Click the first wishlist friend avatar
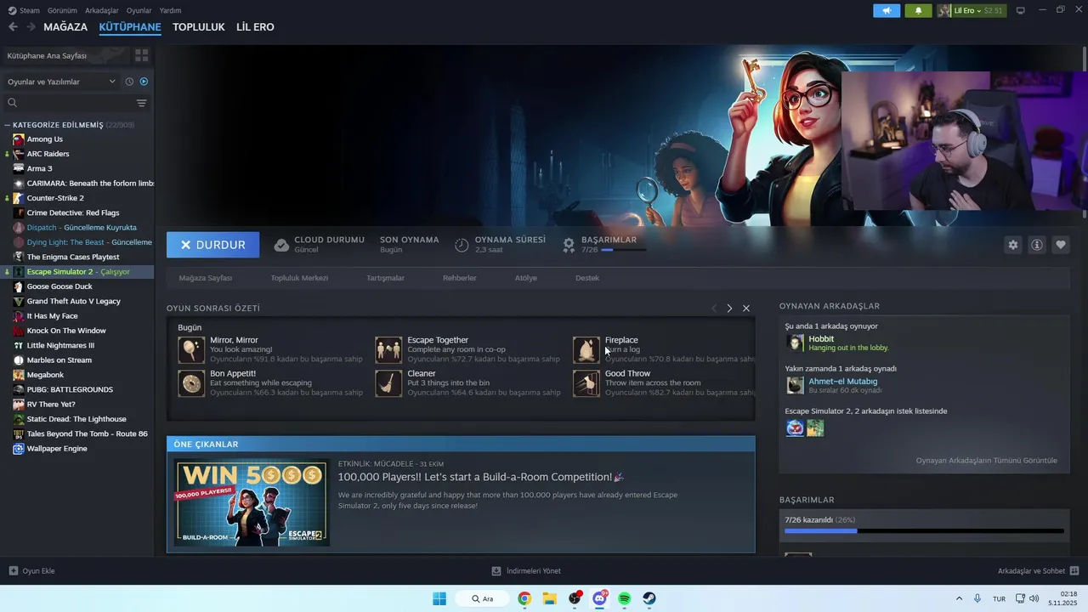Viewport: 1088px width, 612px height. pos(795,428)
